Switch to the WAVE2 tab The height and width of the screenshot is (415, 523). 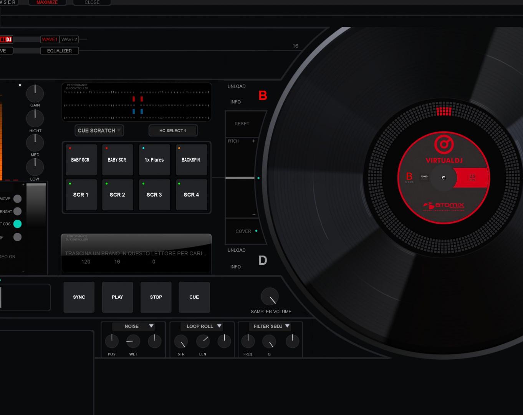point(69,39)
